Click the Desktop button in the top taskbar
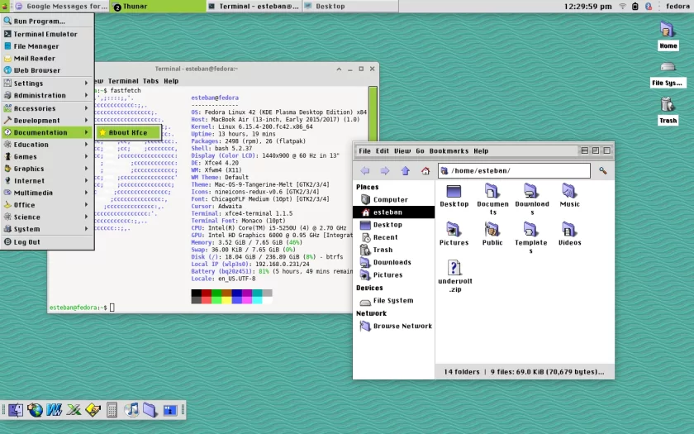The height and width of the screenshot is (434, 694). click(x=350, y=7)
